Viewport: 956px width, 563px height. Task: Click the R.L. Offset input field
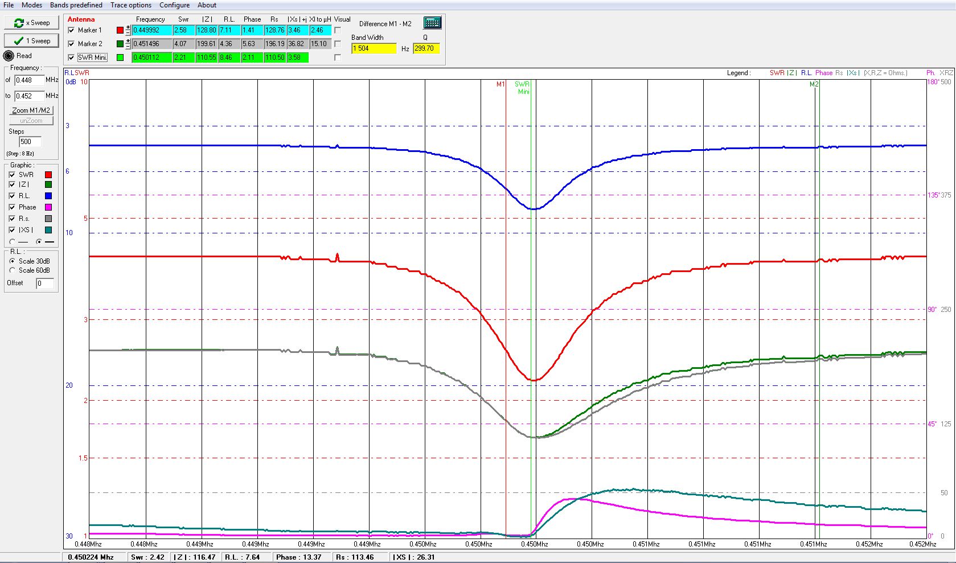tap(45, 283)
